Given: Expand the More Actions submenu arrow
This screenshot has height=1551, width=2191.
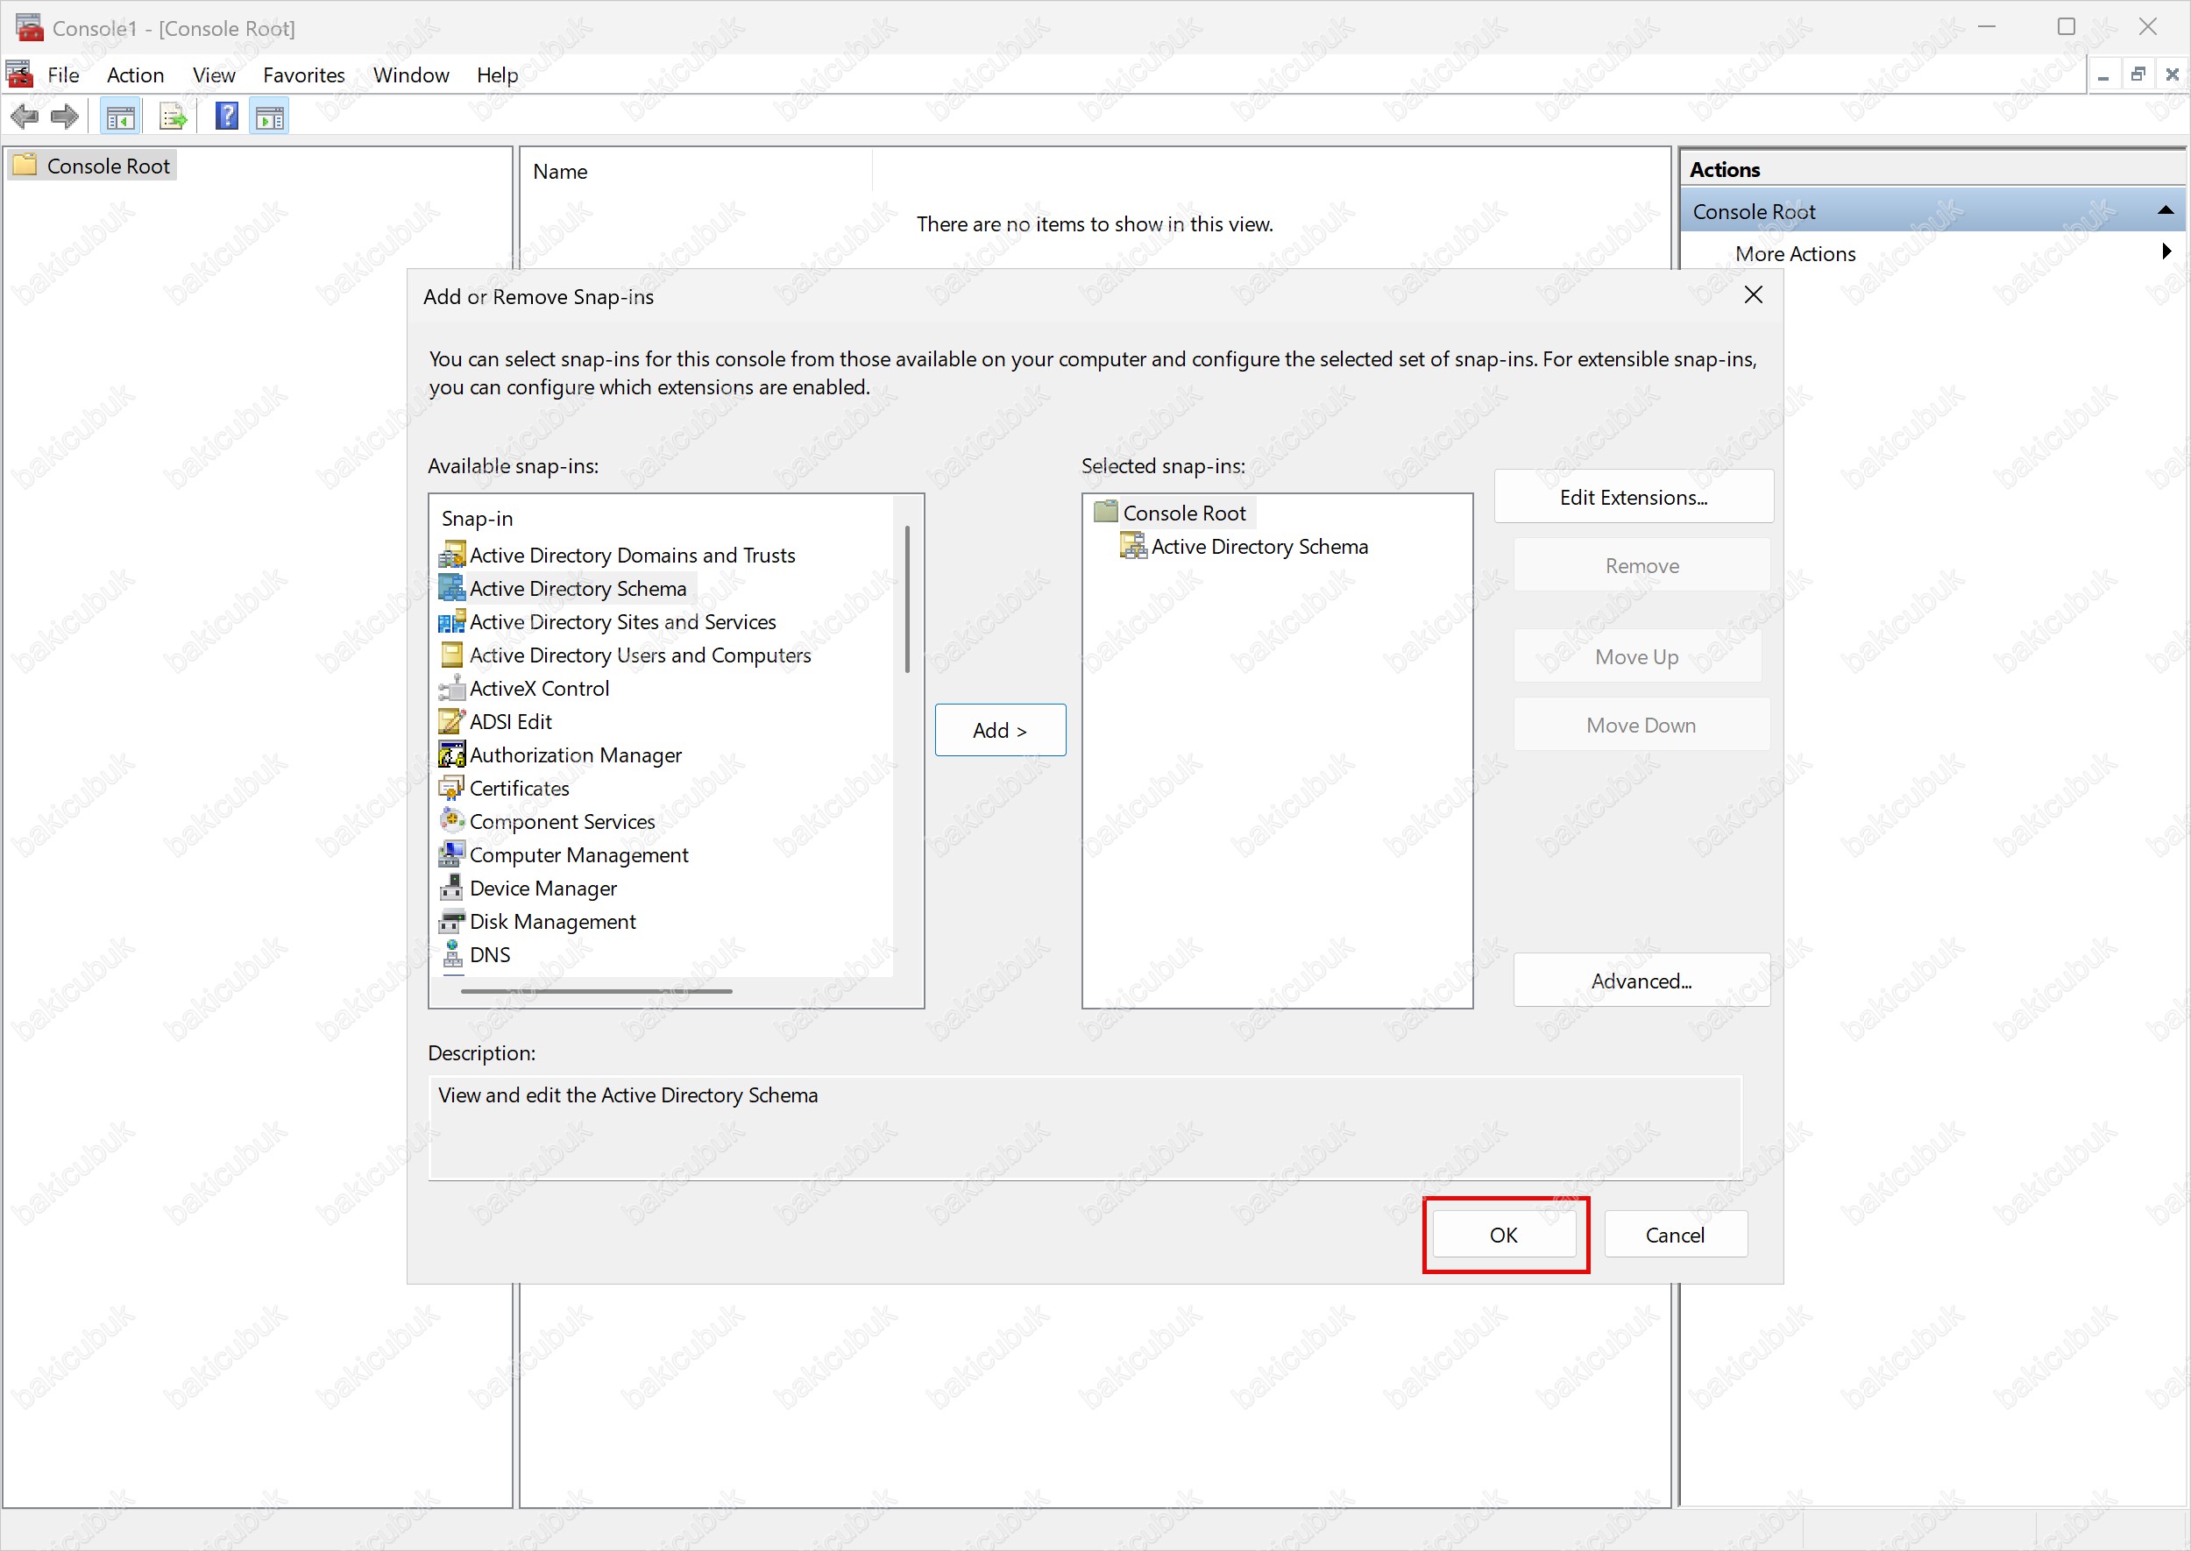Looking at the screenshot, I should tap(2166, 251).
